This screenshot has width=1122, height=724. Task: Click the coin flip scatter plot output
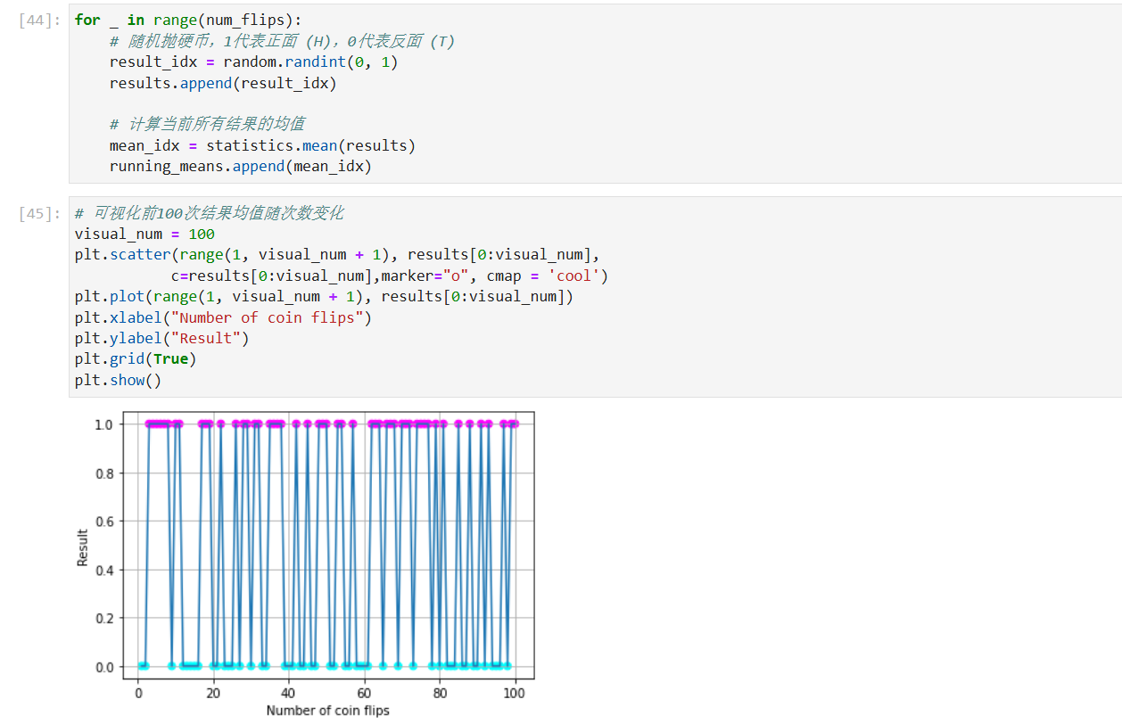pos(305,564)
